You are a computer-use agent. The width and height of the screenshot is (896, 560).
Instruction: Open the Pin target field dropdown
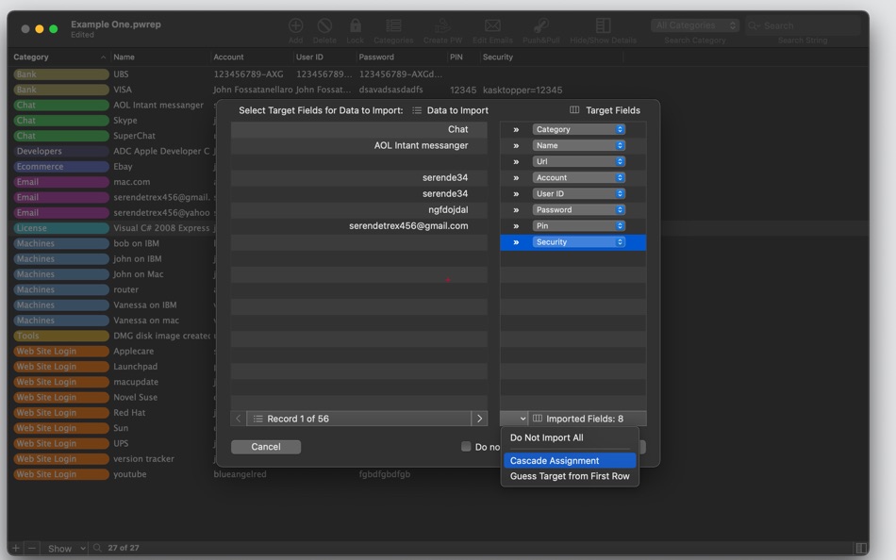579,225
